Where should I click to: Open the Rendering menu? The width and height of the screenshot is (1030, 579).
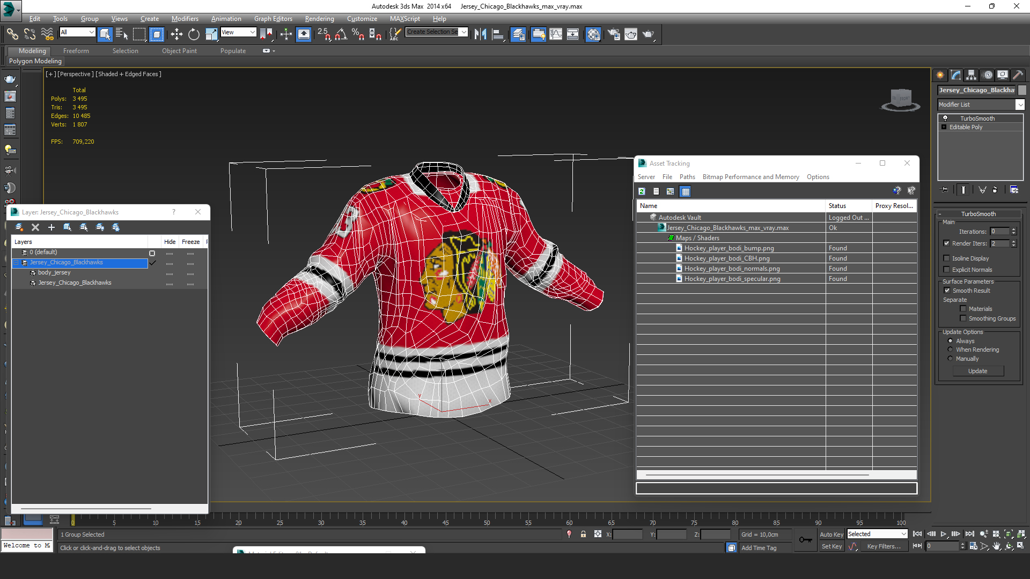coord(319,19)
